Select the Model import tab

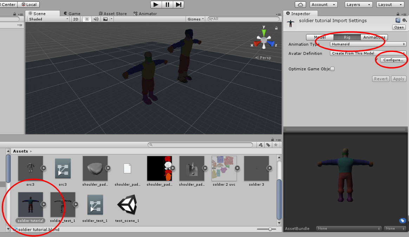[320, 37]
